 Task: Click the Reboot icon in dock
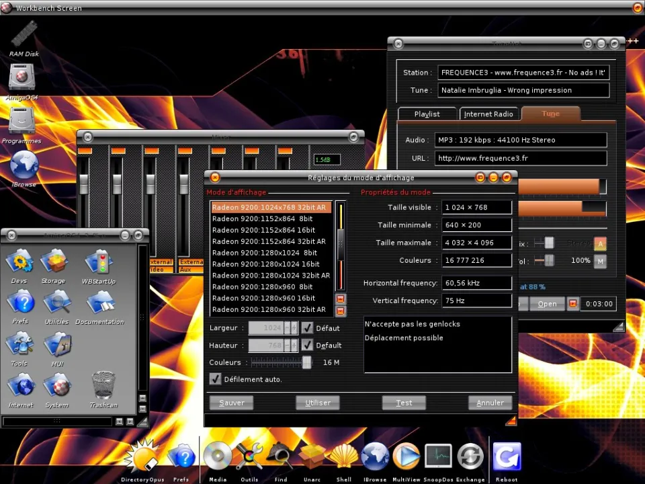coord(507,457)
